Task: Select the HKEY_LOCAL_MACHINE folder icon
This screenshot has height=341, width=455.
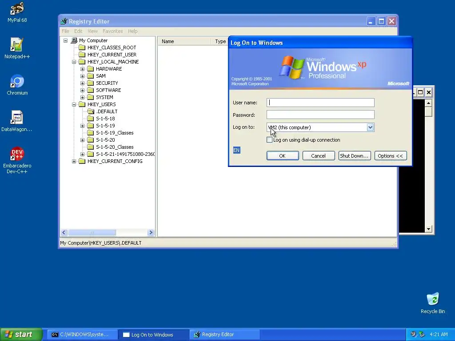Action: coord(82,61)
